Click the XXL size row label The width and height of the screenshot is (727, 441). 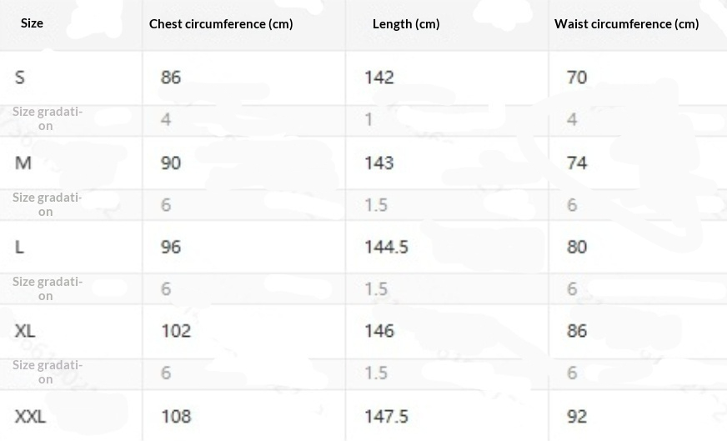pos(30,416)
